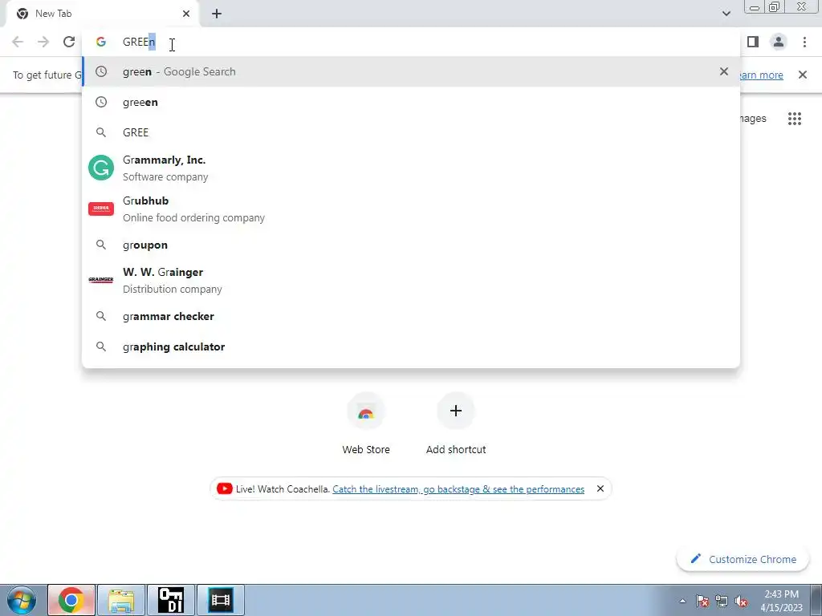Remove the 'green' suggestion with its X
Screen dimensions: 822x616
coord(724,71)
